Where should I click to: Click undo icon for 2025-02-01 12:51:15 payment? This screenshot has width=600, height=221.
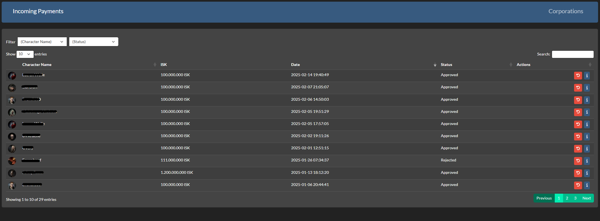pos(578,149)
